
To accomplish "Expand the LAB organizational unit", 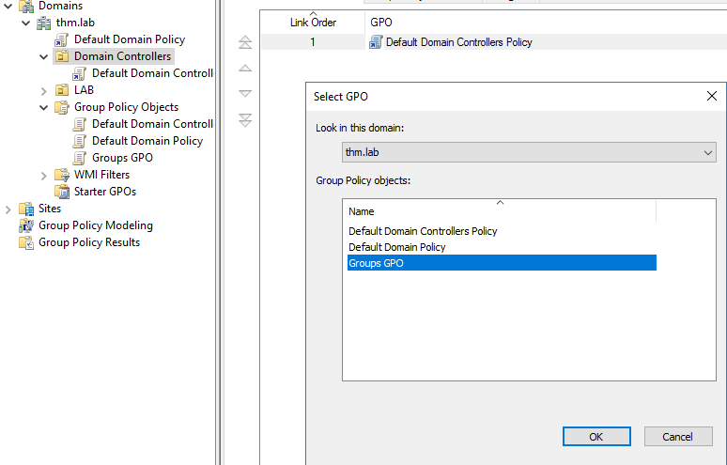I will coord(44,90).
